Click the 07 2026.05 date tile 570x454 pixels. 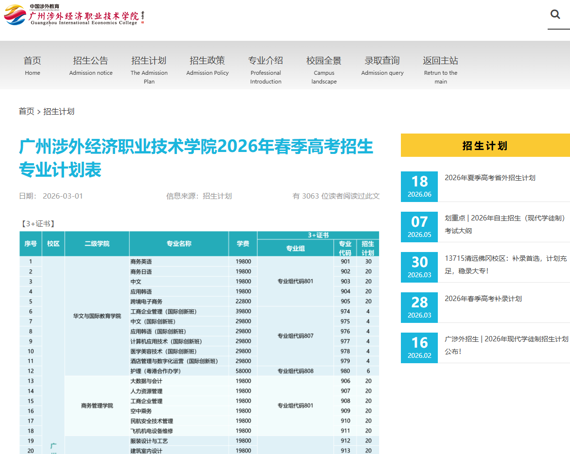click(419, 227)
